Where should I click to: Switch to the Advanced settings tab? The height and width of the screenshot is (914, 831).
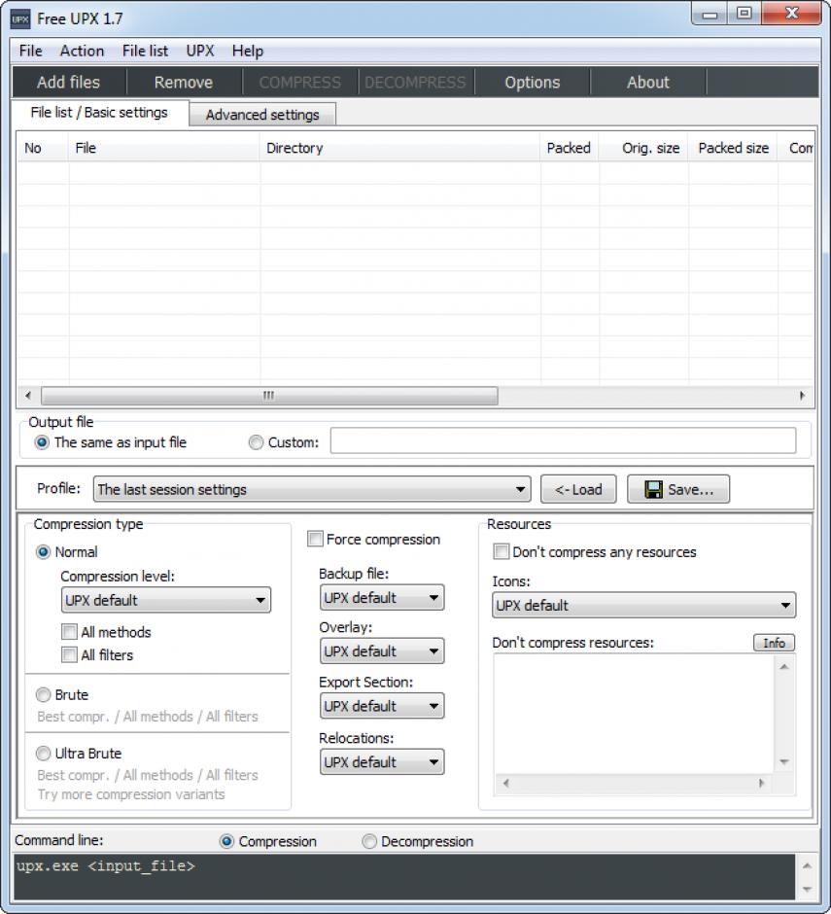(262, 115)
